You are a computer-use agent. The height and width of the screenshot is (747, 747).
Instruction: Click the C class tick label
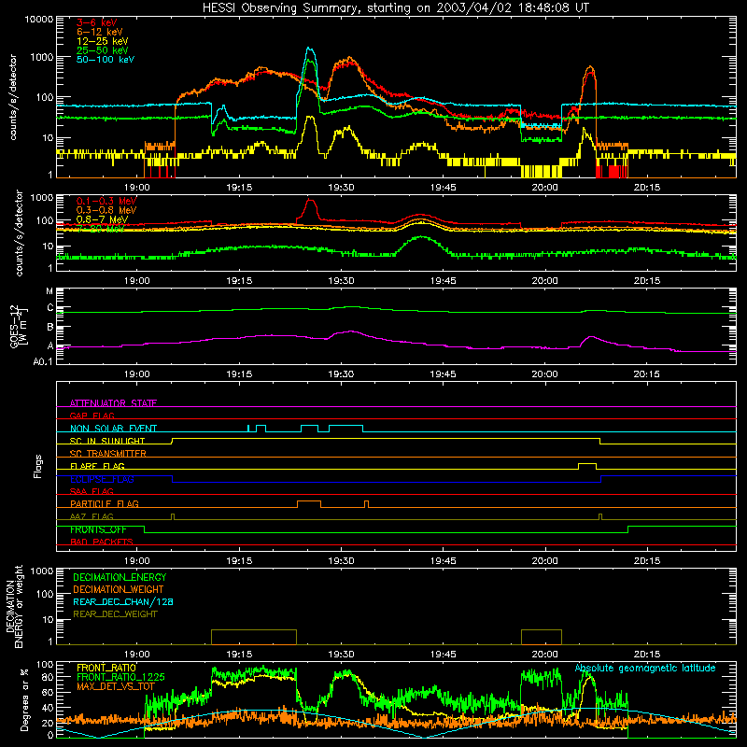coord(50,308)
